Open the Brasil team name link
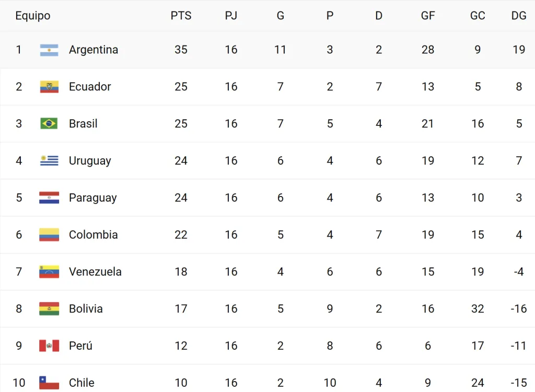 [83, 124]
